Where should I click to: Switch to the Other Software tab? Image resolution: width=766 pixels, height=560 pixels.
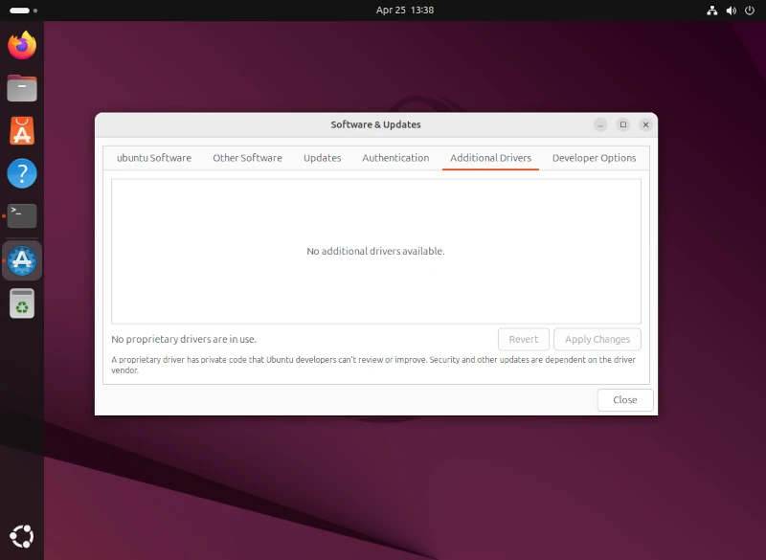pos(247,158)
